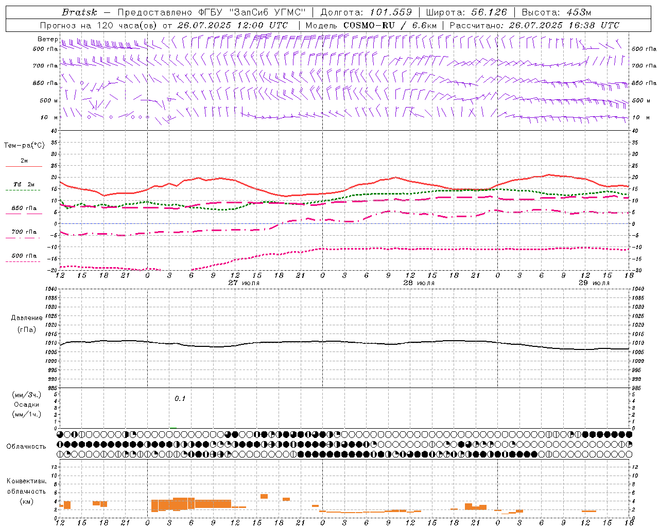
Task: Click the 27 июля date label
Action: click(244, 283)
